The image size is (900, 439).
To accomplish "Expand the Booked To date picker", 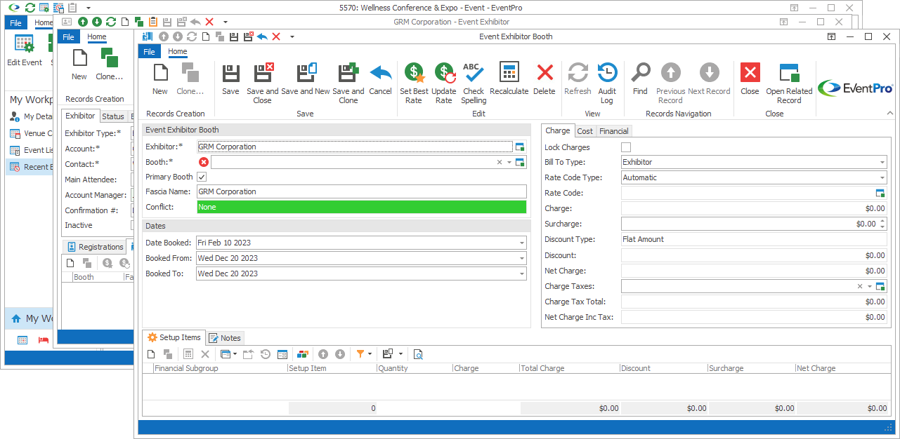I will click(522, 273).
